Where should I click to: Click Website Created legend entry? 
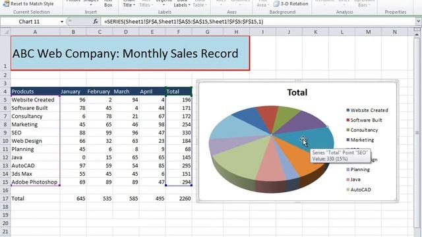pyautogui.click(x=367, y=110)
